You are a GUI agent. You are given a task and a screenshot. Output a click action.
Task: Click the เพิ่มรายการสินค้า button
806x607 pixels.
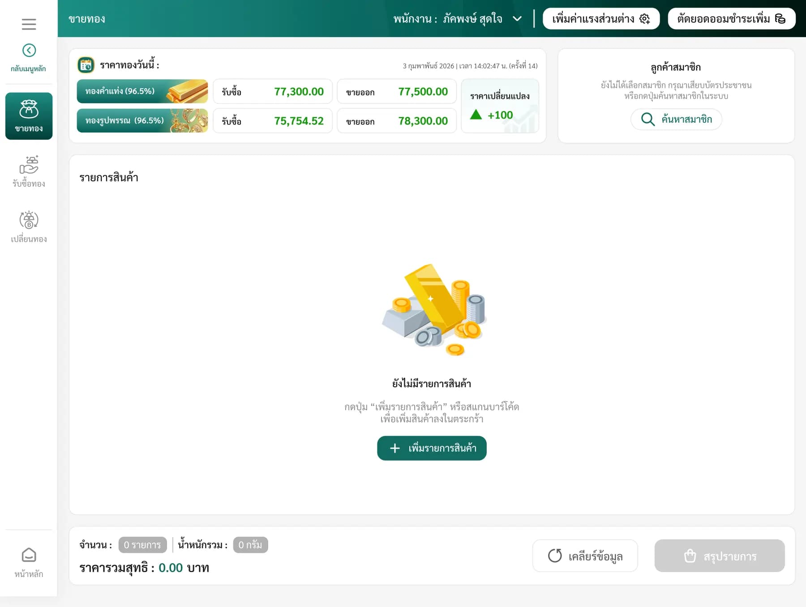click(432, 448)
